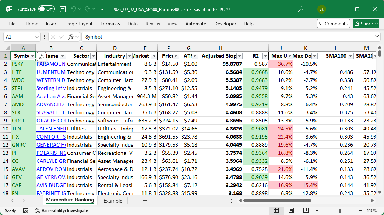
Task: Switch to the Example sheet tab
Action: (113, 201)
